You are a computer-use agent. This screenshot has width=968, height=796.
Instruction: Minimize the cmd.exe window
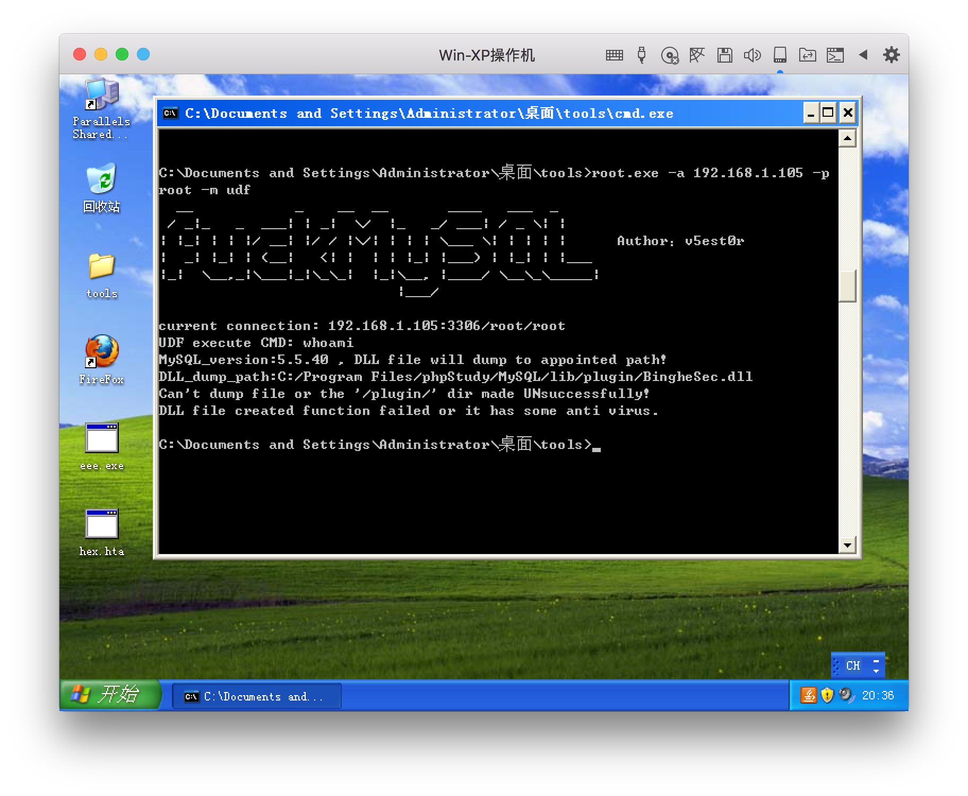click(x=811, y=113)
